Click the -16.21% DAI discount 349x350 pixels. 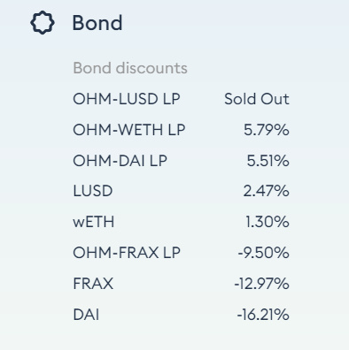click(x=263, y=315)
